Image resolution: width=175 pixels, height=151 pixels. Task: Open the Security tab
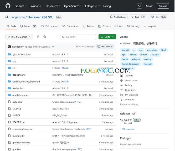click(133, 26)
